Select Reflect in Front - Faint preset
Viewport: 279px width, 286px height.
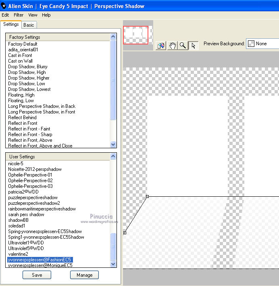coord(29,129)
